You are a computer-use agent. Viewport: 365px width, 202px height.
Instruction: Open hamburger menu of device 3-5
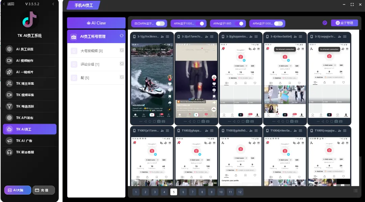pyautogui.click(x=345, y=36)
